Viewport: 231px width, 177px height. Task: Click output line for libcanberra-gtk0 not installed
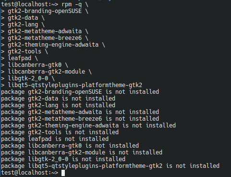70,146
